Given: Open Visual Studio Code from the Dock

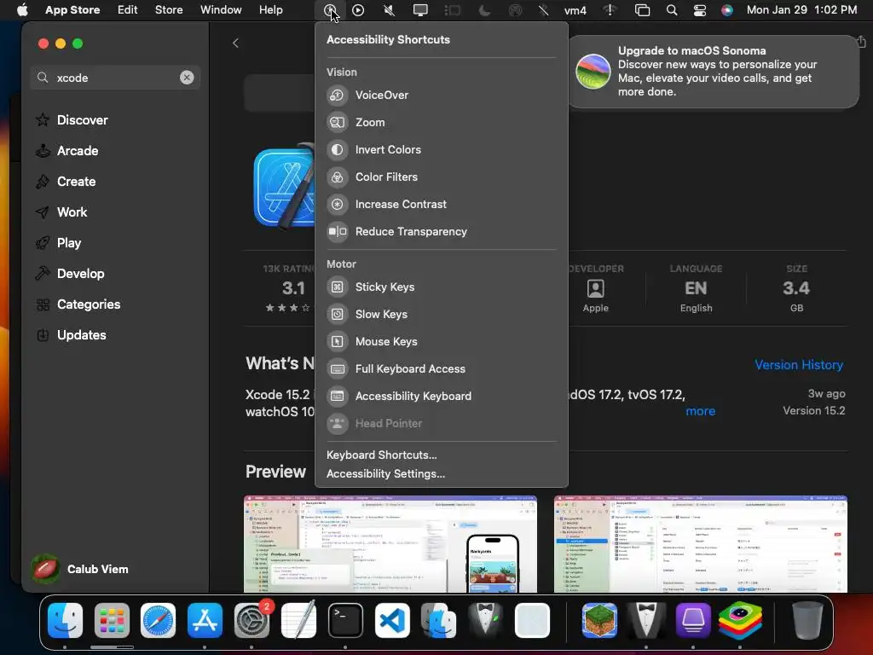Looking at the screenshot, I should 392,621.
